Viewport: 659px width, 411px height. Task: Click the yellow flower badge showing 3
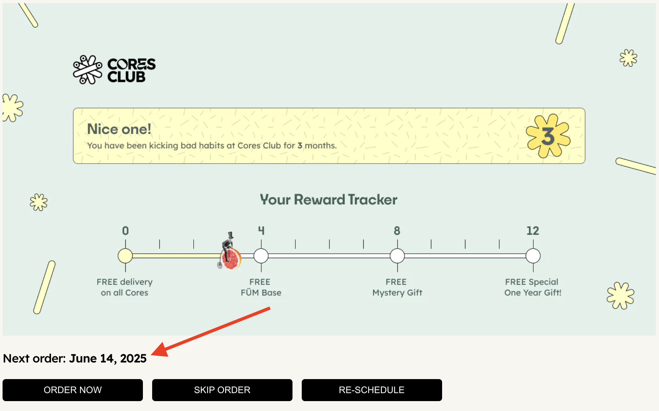pos(548,136)
